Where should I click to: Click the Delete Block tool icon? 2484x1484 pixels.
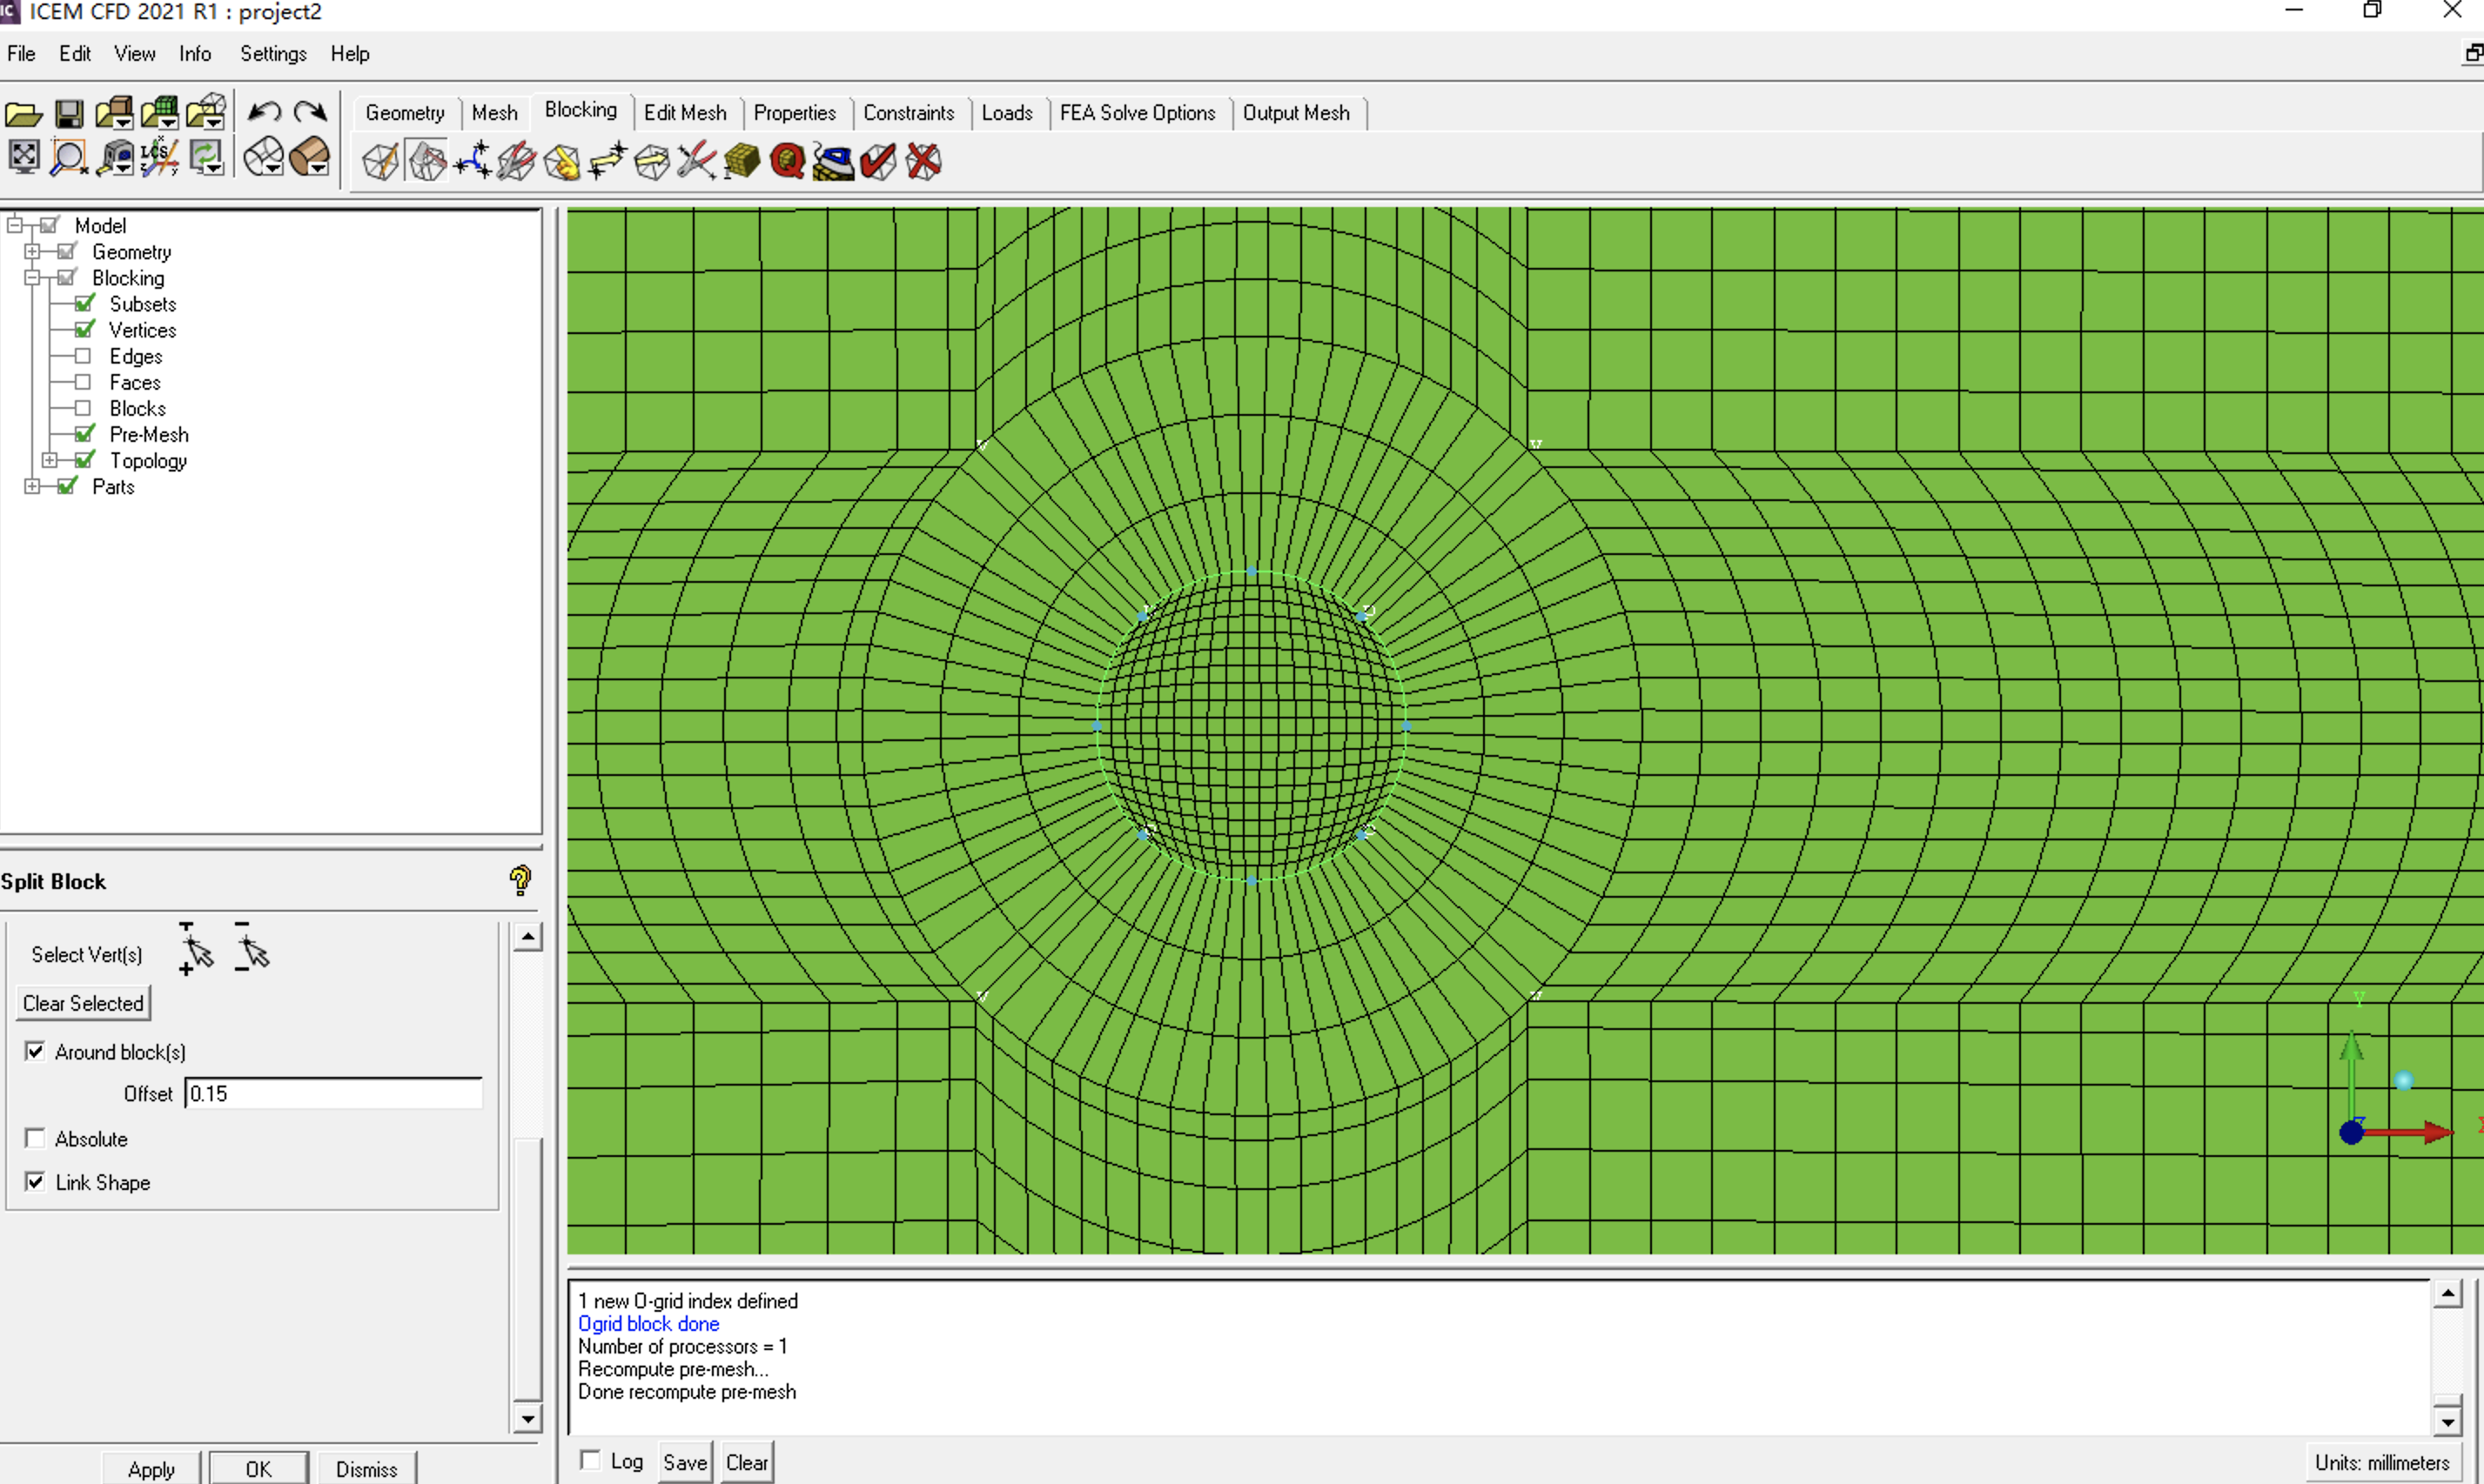[x=926, y=161]
